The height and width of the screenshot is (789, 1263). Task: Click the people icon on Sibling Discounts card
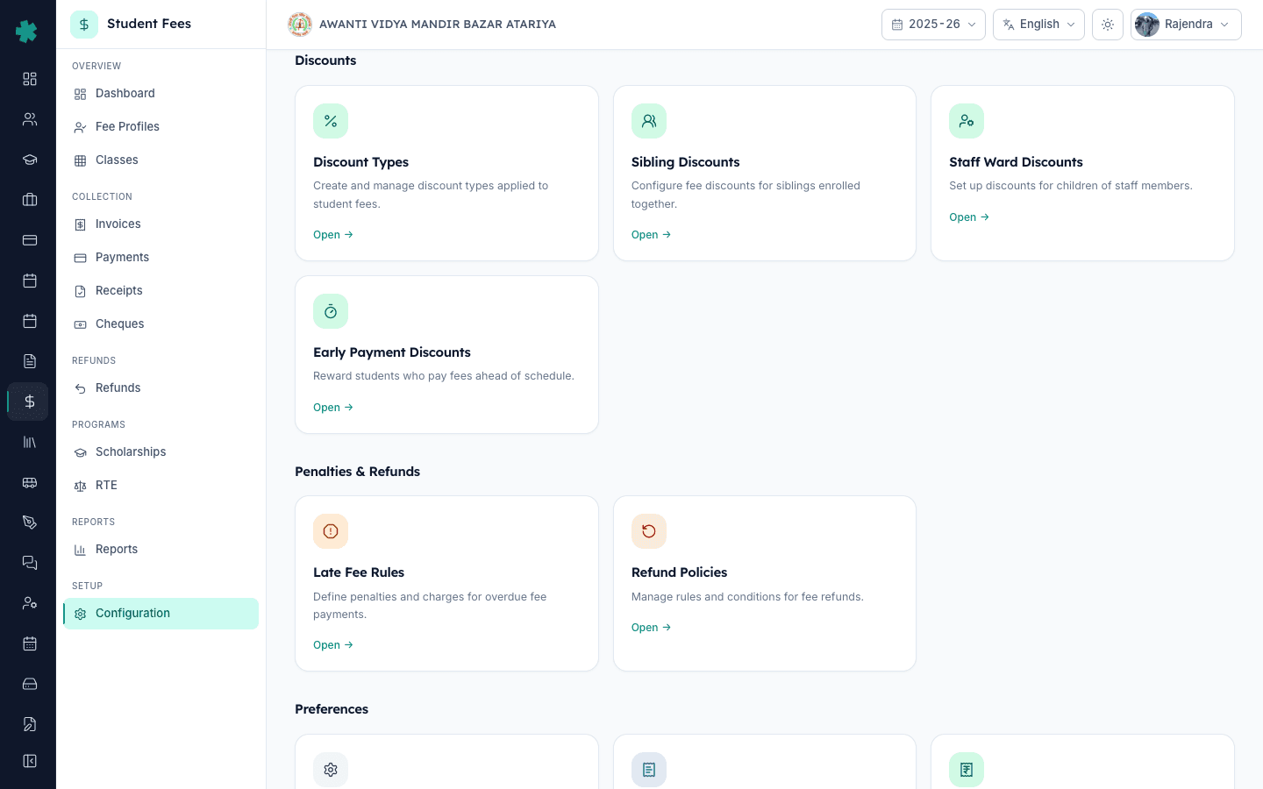(649, 121)
